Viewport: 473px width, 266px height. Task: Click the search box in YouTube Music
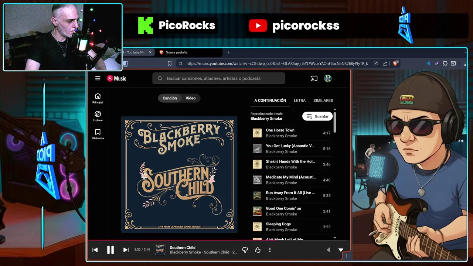coord(219,78)
